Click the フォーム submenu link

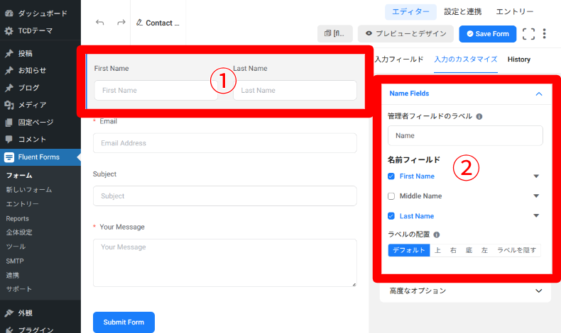pyautogui.click(x=19, y=175)
